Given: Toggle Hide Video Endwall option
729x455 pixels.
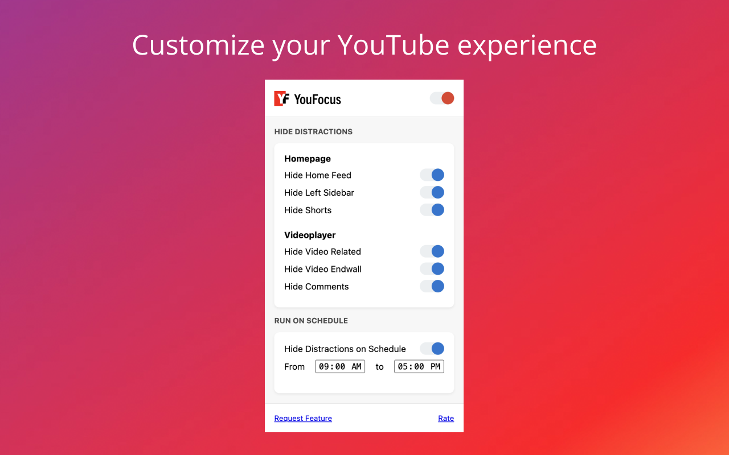Looking at the screenshot, I should point(432,269).
